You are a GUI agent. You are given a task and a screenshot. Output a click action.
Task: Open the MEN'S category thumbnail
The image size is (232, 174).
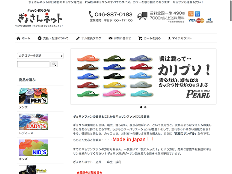(x=33, y=96)
